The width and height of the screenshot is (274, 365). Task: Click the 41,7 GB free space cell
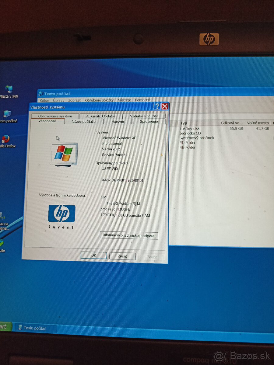(262, 129)
